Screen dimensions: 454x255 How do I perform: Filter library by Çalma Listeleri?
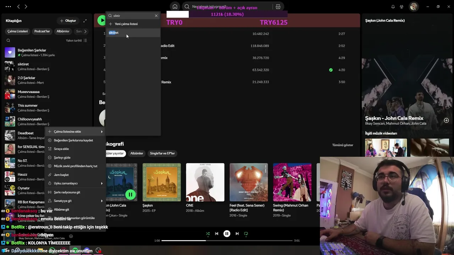[x=17, y=31]
